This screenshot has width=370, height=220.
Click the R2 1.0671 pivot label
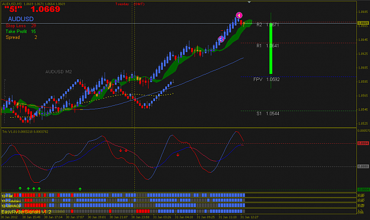[268, 25]
